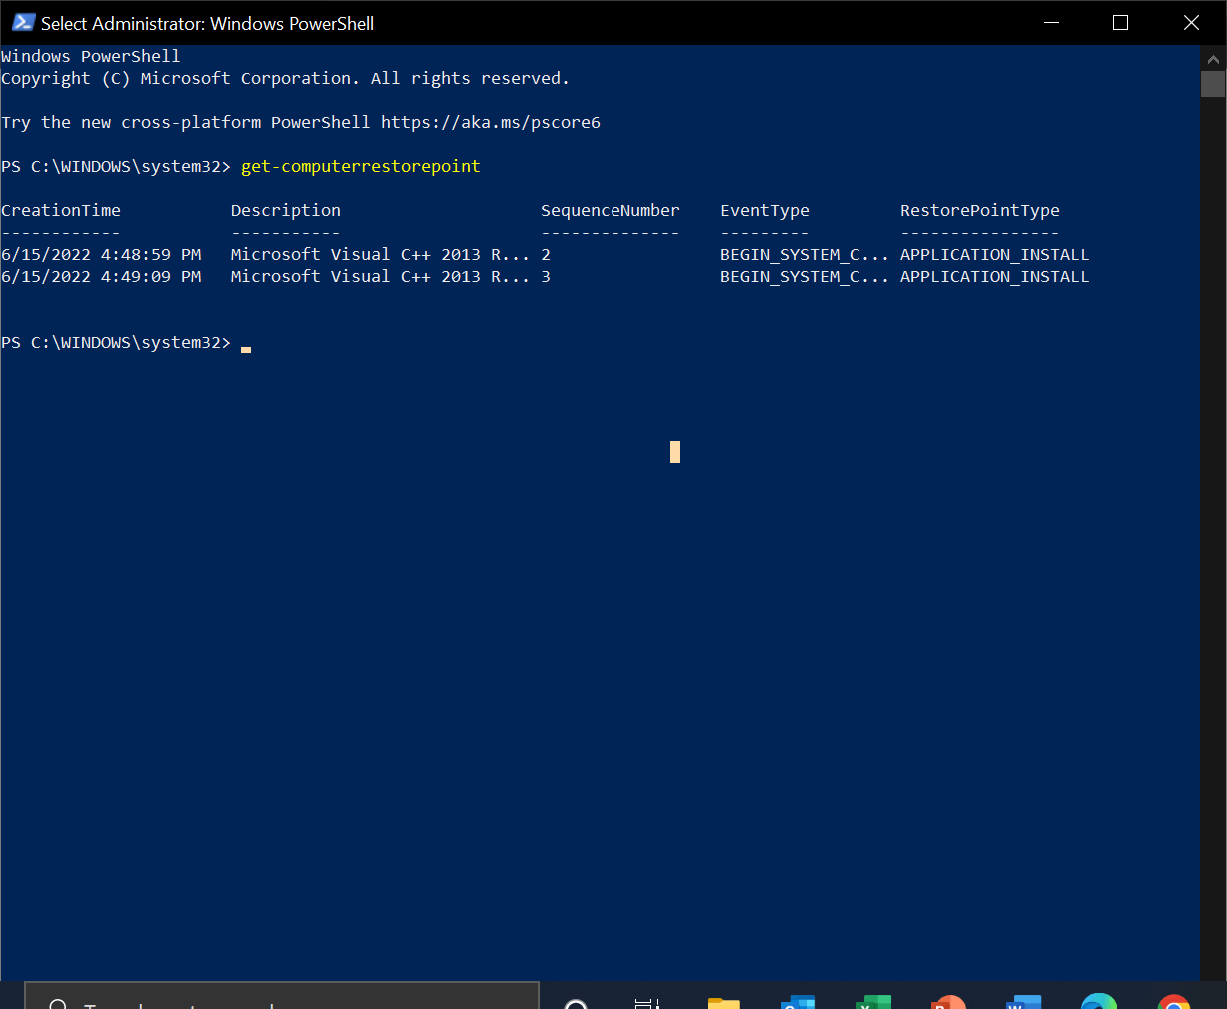1227x1009 pixels.
Task: Click the vertical scrollbar thumb
Action: pos(1213,83)
